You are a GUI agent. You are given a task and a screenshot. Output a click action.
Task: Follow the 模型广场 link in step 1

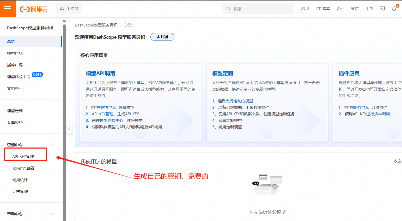tap(107, 107)
